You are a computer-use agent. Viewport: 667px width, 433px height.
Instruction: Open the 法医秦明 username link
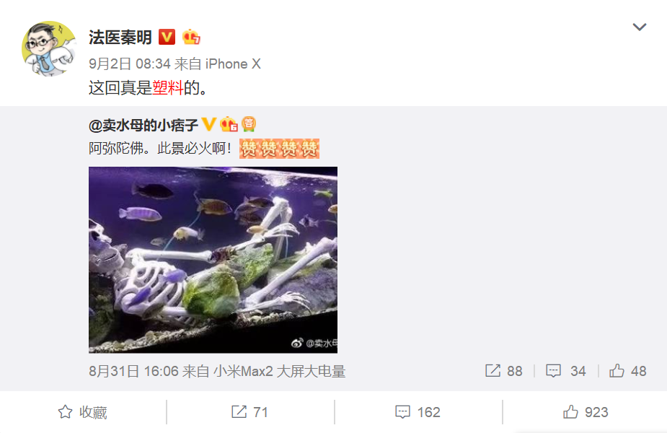tap(120, 38)
